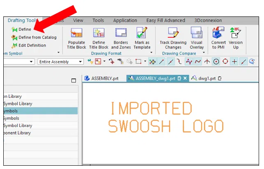
Task: Expand the selection filter icon arrow
Action: point(104,61)
